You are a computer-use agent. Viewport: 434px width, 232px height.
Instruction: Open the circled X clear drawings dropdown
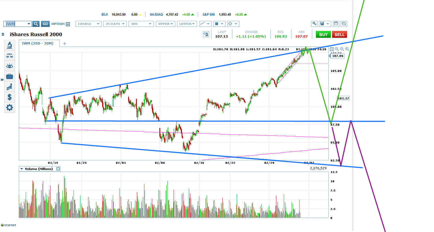click(233, 24)
